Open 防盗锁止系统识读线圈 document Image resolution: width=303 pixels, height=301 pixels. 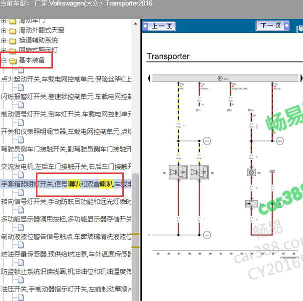click(66, 271)
